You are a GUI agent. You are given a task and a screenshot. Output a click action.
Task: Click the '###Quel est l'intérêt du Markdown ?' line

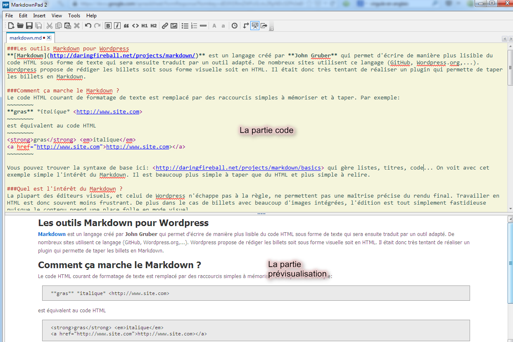[x=65, y=189]
